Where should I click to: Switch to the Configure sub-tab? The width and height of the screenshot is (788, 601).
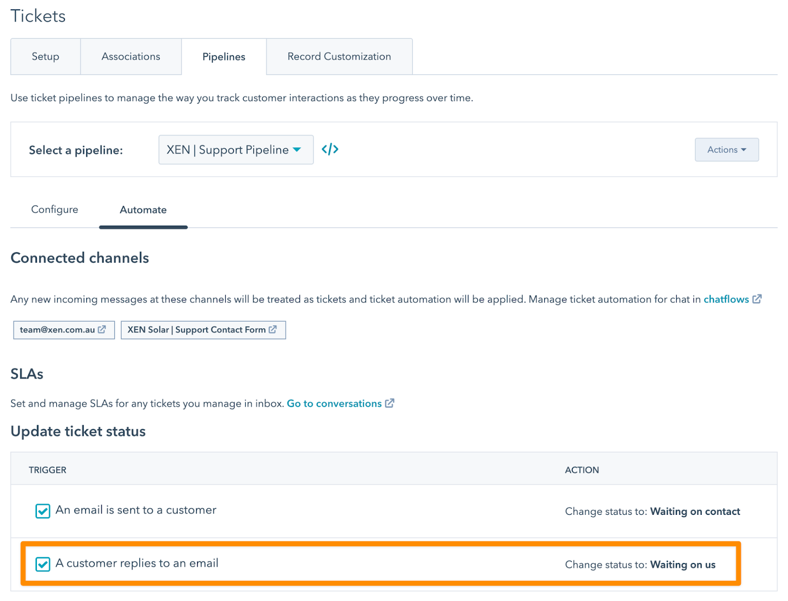(x=55, y=210)
